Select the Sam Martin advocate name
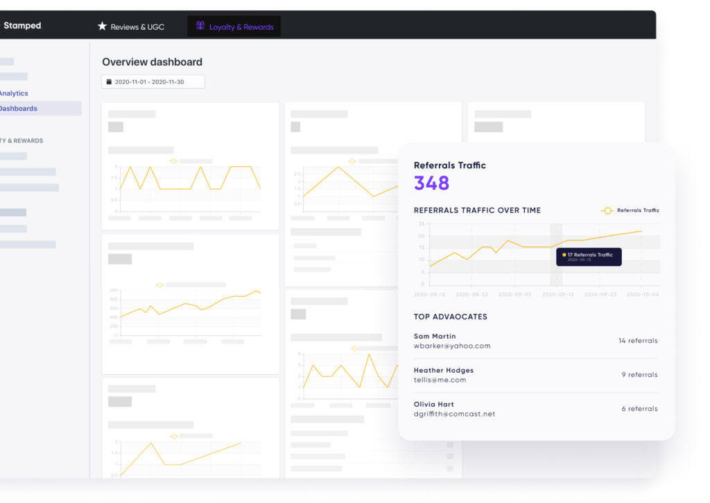The width and height of the screenshot is (710, 503). pos(435,336)
